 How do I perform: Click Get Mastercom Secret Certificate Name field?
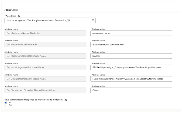[x=45, y=56]
